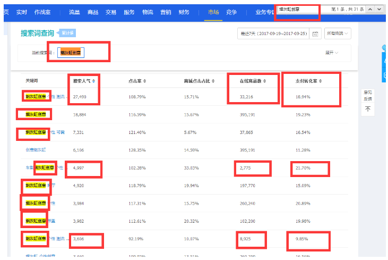
Task: Go to the 流量 menu
Action: click(74, 11)
